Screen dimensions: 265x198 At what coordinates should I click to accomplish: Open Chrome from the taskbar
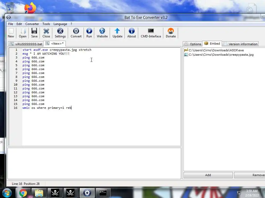pyautogui.click(x=23, y=193)
